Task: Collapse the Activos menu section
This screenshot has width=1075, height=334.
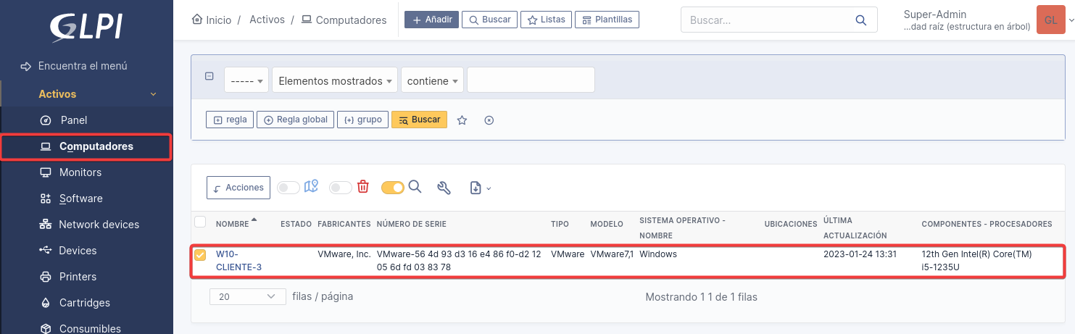Action: pyautogui.click(x=153, y=94)
